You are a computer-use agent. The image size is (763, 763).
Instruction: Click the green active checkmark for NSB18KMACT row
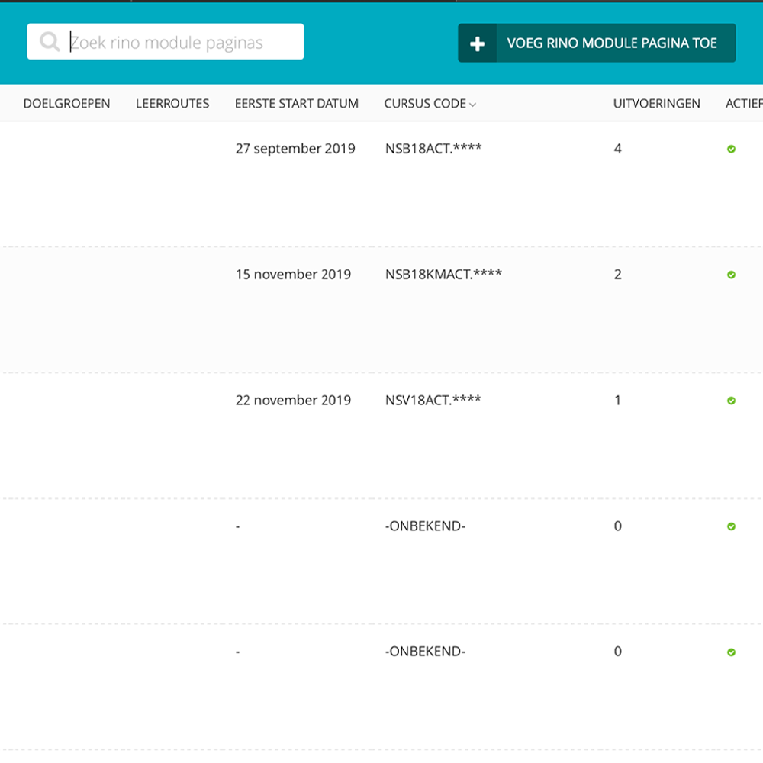731,275
